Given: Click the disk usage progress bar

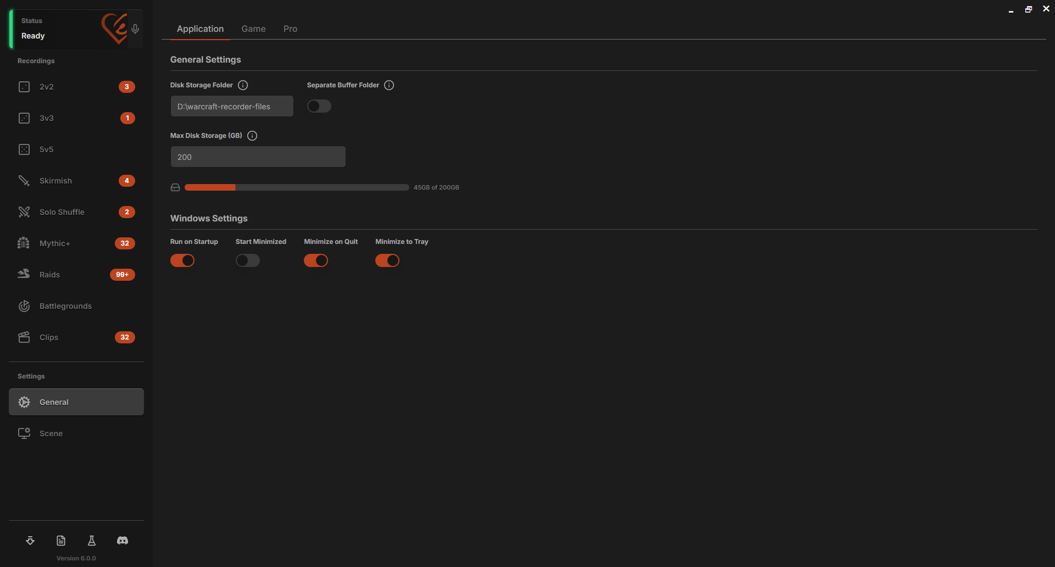Looking at the screenshot, I should click(297, 187).
